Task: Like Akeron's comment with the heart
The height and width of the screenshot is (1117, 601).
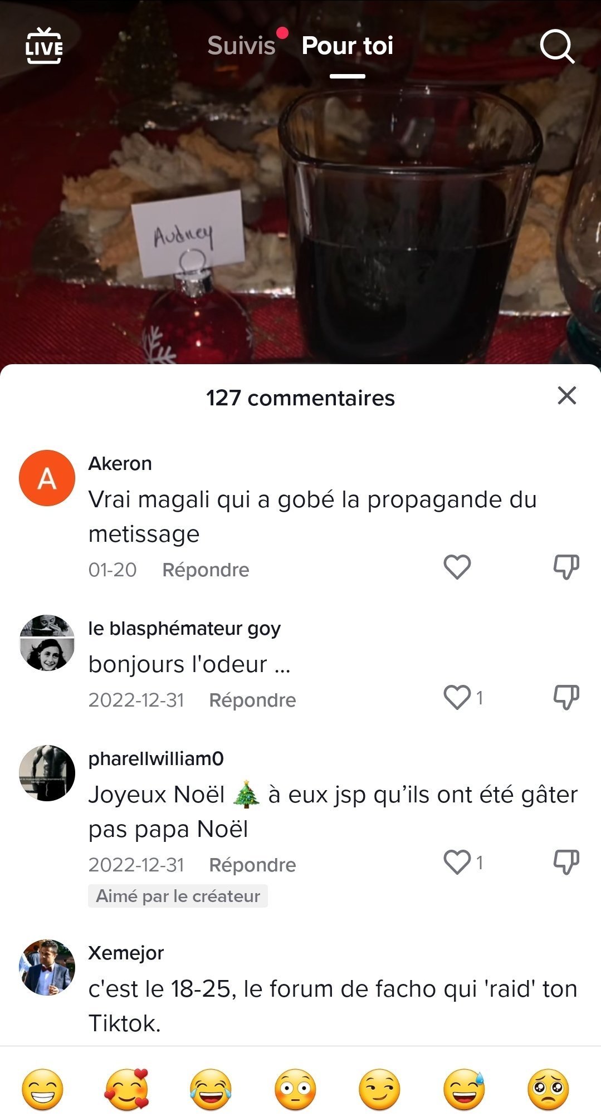Action: [457, 567]
